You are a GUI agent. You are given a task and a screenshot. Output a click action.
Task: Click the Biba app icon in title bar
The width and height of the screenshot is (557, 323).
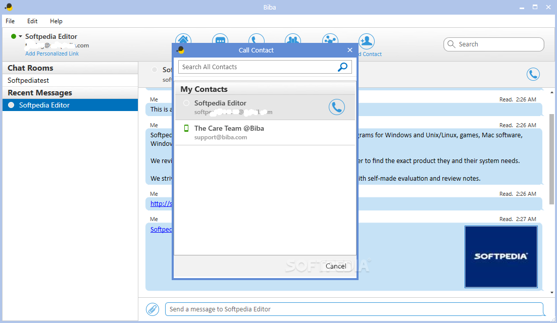(9, 7)
